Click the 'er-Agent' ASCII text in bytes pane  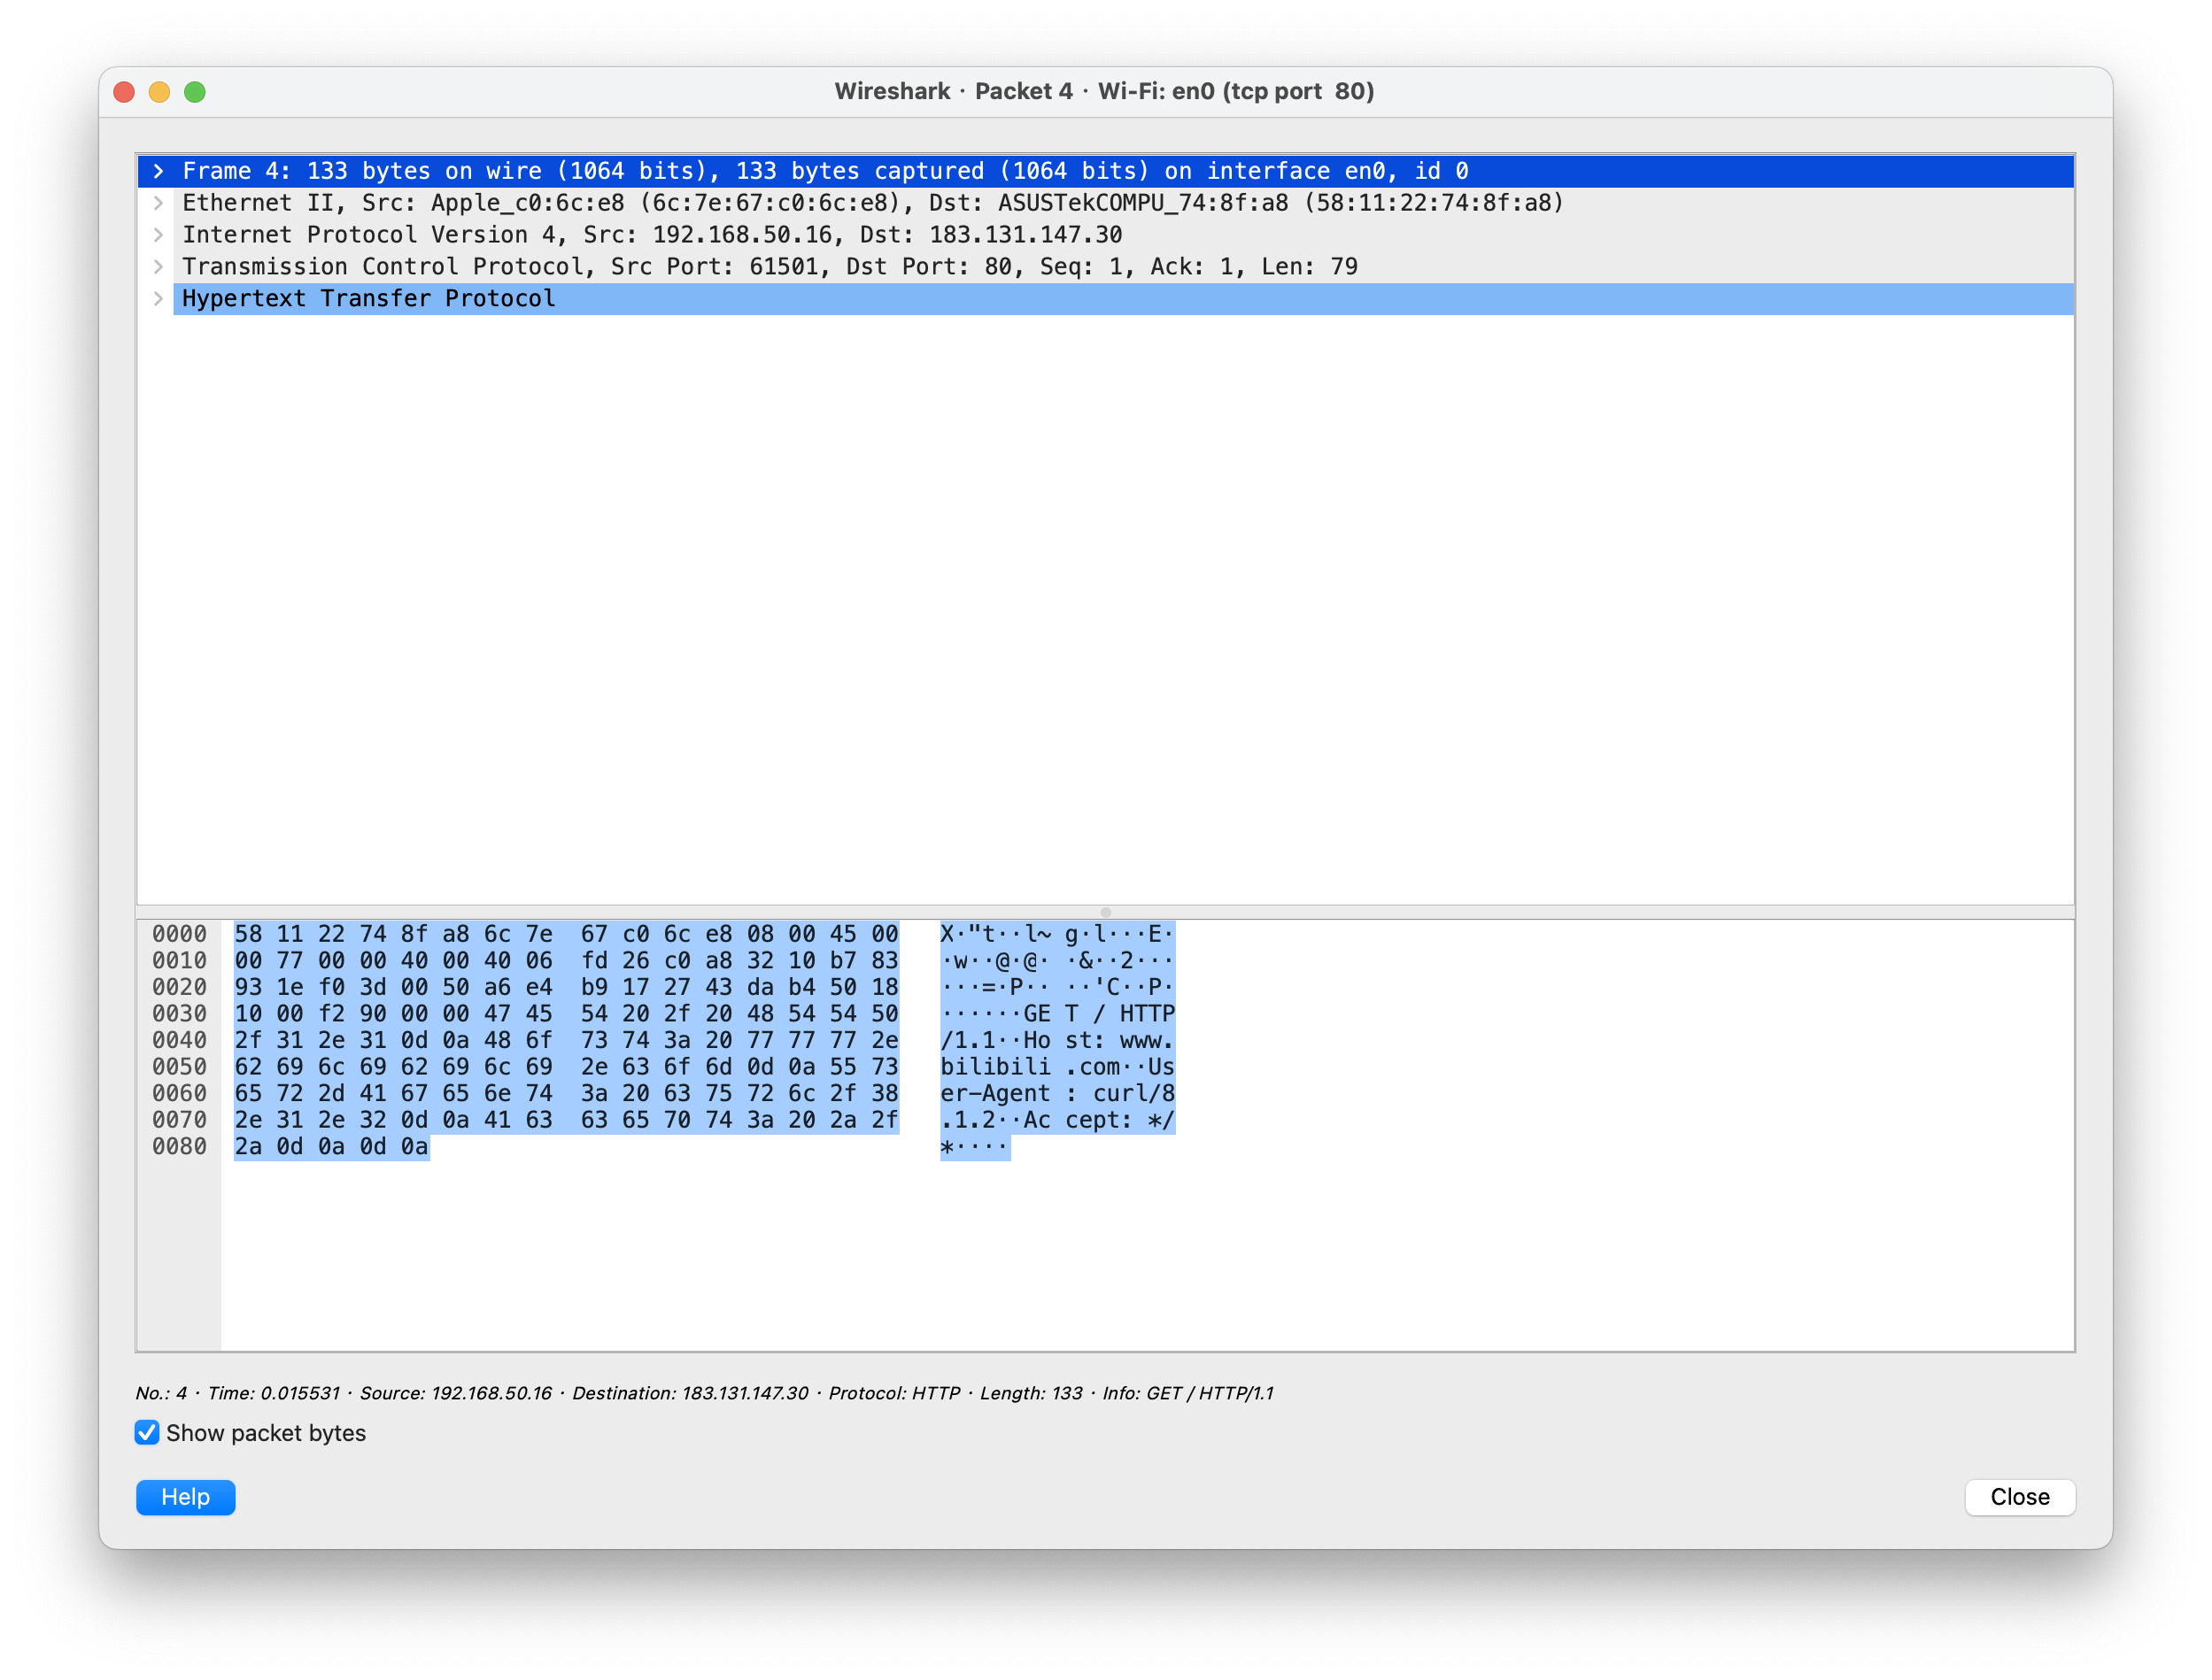tap(994, 1094)
